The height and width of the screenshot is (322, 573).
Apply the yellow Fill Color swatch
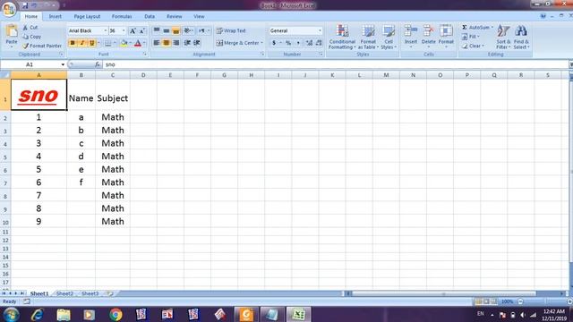(x=124, y=43)
